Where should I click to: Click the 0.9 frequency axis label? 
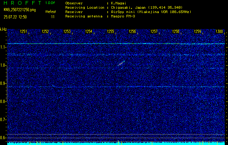pos(3,83)
